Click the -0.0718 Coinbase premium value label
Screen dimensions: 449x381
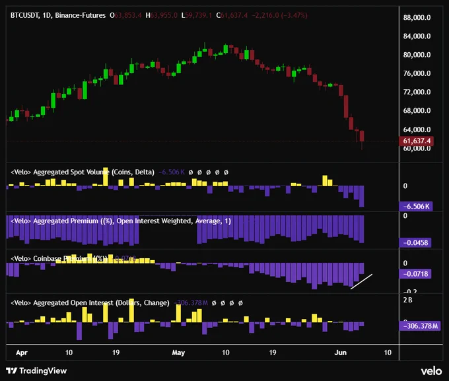tap(415, 274)
